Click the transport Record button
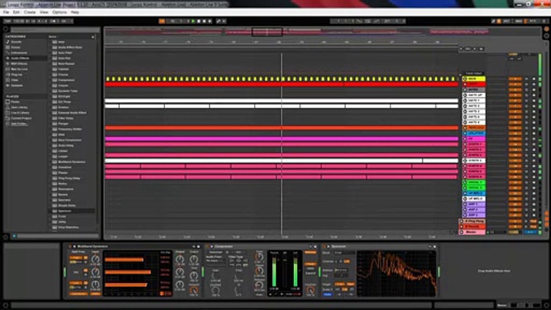 coord(204,21)
